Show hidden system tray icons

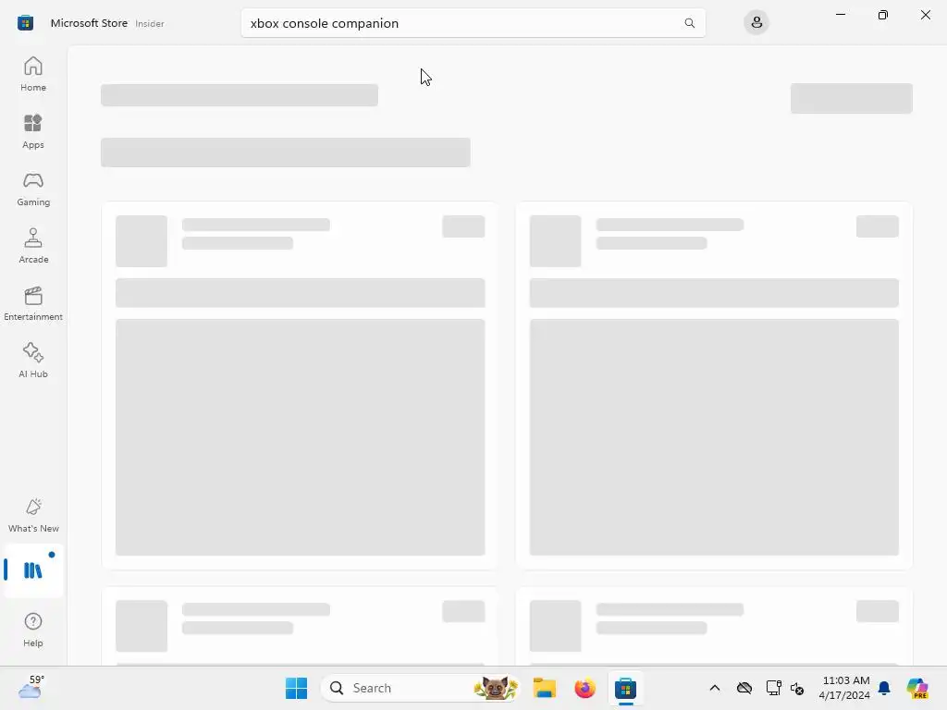(715, 688)
